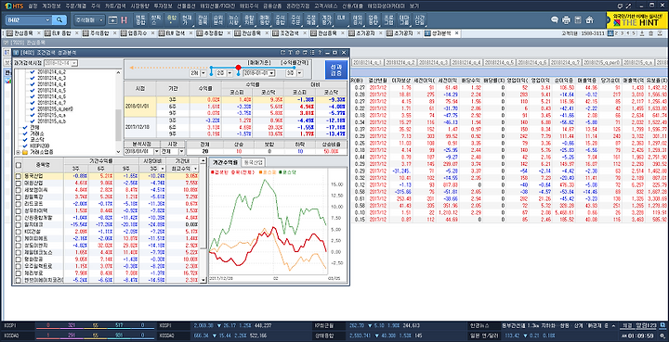The width and height of the screenshot is (669, 342).
Task: Open the 시장 전체 dropdown
Action: 181,151
